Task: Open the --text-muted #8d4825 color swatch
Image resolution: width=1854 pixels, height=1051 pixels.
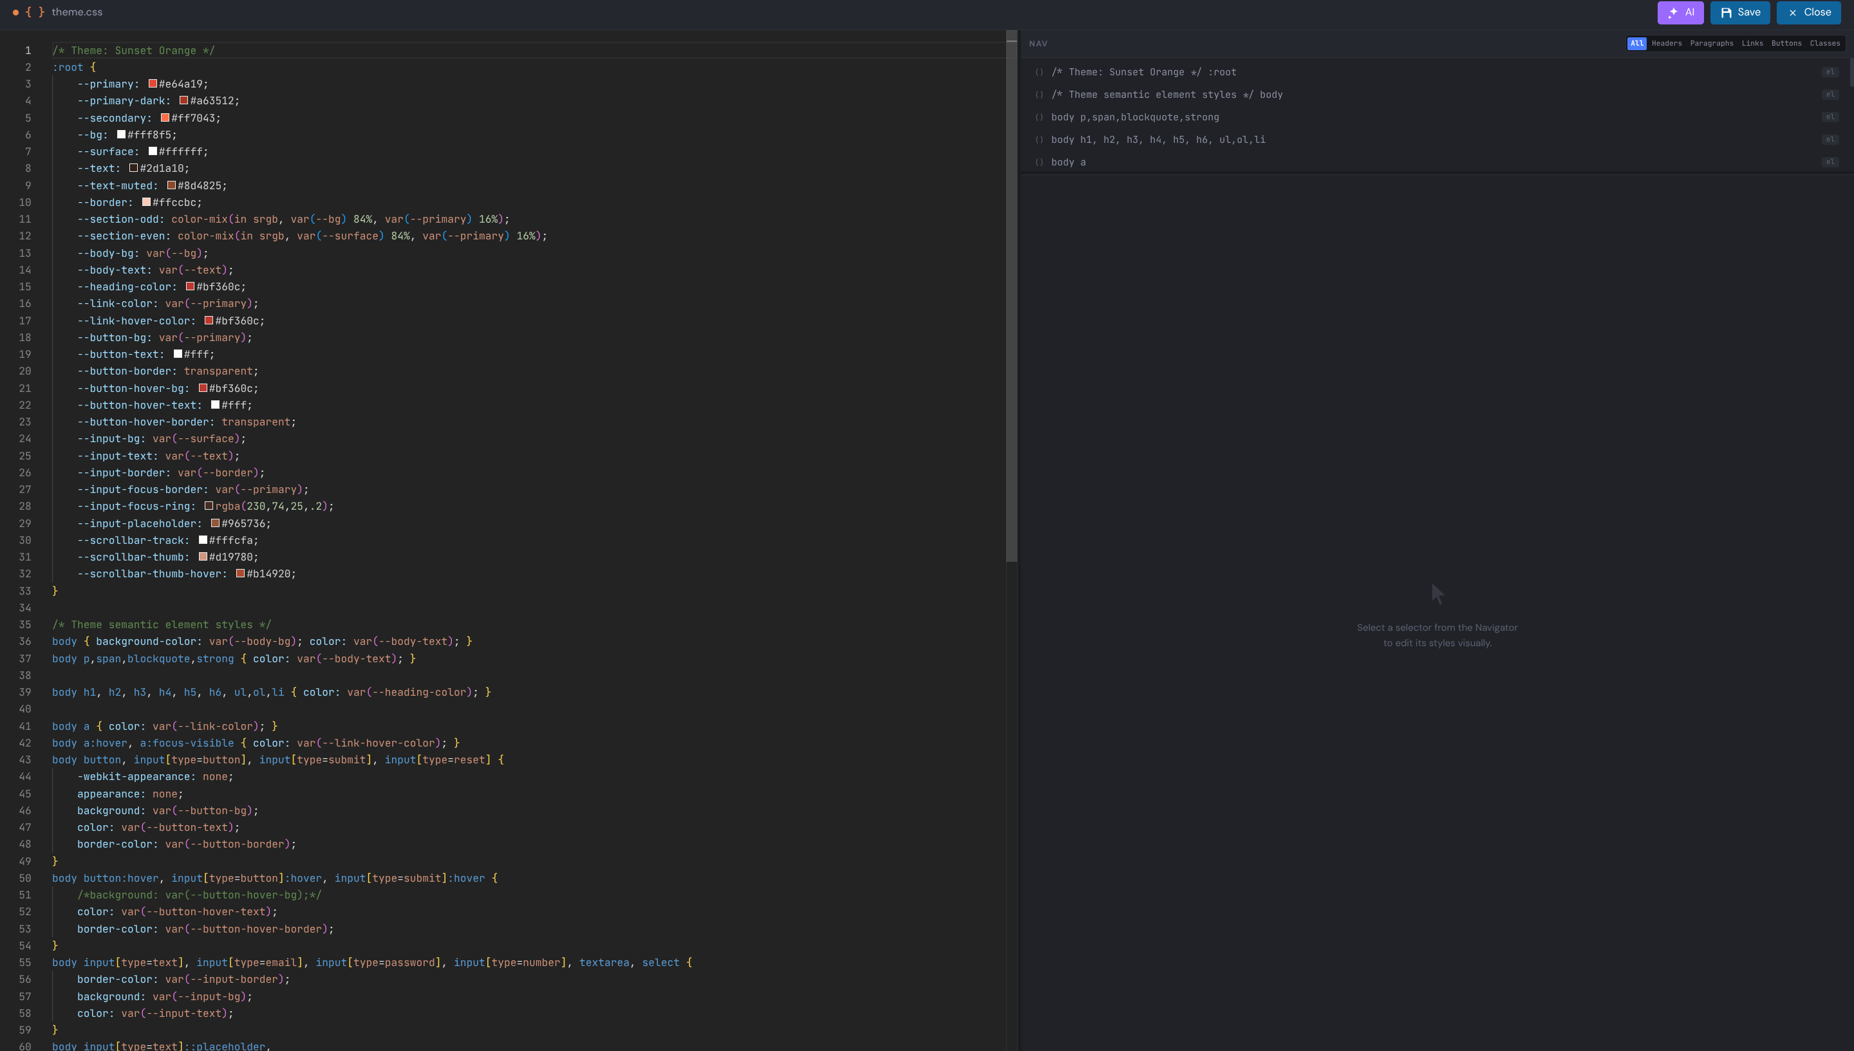Action: point(172,185)
